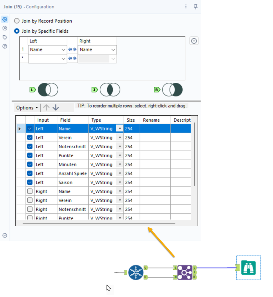
Task: Open the Navigation tab icon in sidebar
Action: click(x=5, y=29)
